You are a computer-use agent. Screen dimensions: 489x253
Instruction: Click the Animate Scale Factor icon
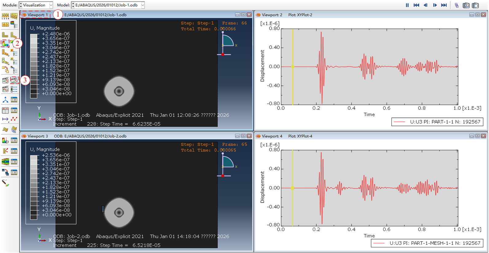click(5, 80)
